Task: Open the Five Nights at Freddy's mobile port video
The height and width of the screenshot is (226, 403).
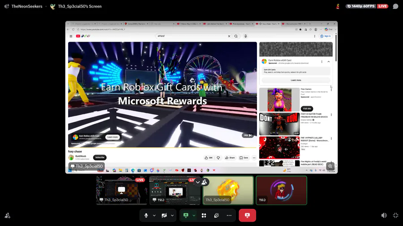Action: 279,163
